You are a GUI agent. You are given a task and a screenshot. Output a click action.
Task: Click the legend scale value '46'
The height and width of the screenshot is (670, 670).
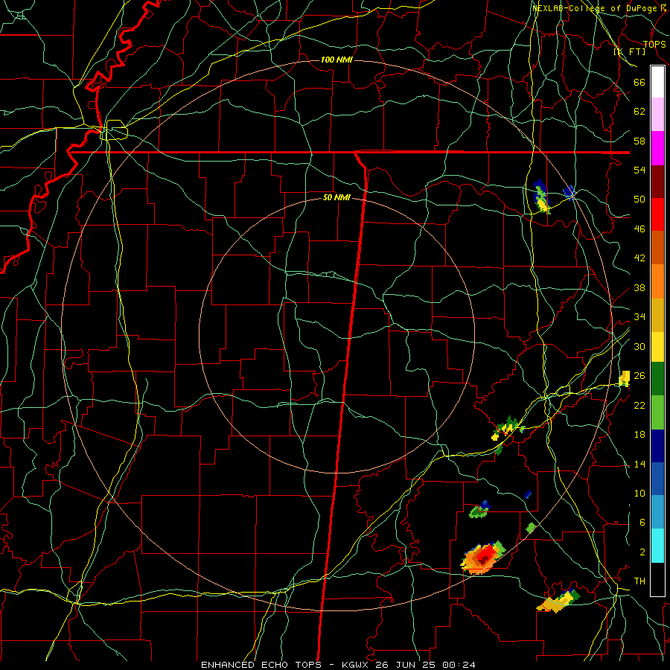tap(639, 229)
